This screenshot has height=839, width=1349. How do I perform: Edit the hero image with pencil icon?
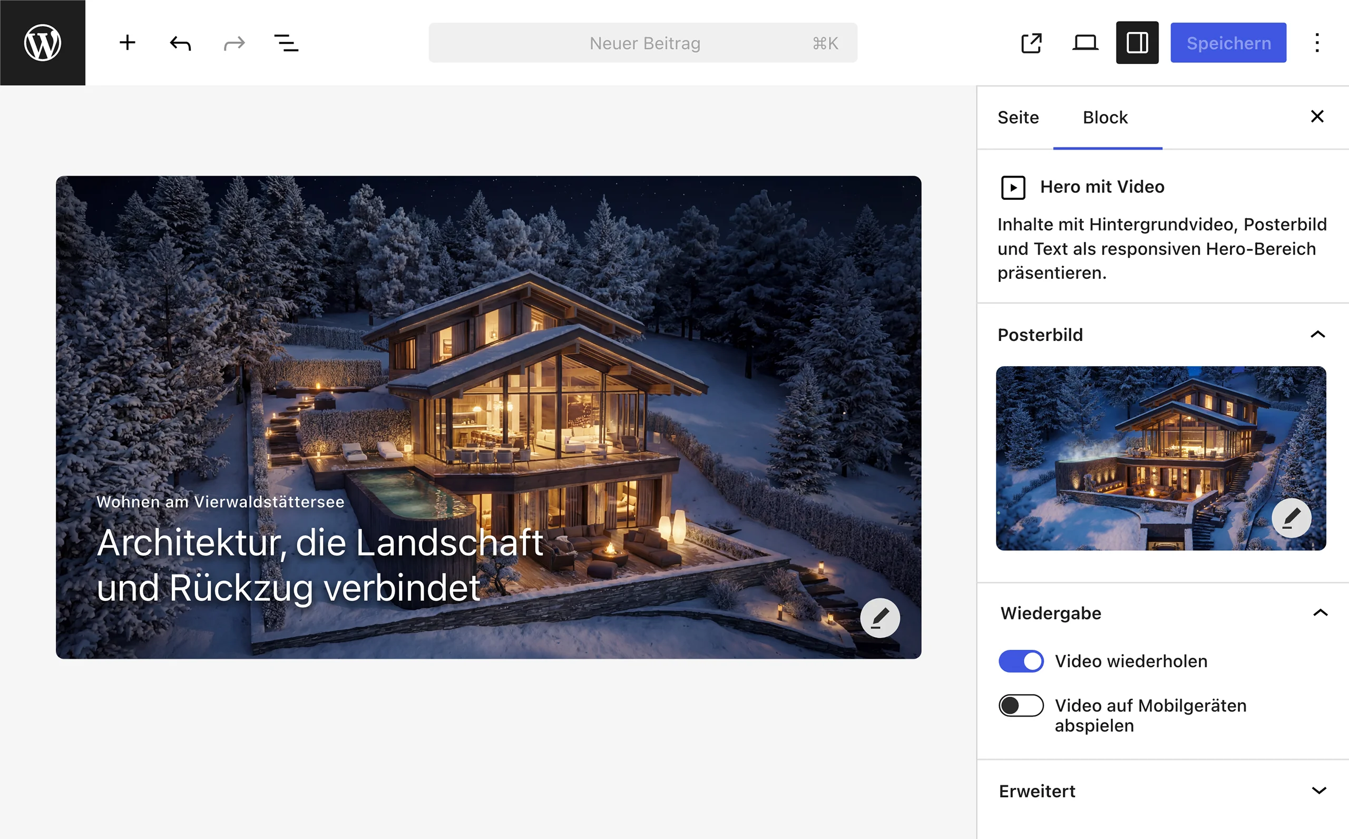coord(879,618)
